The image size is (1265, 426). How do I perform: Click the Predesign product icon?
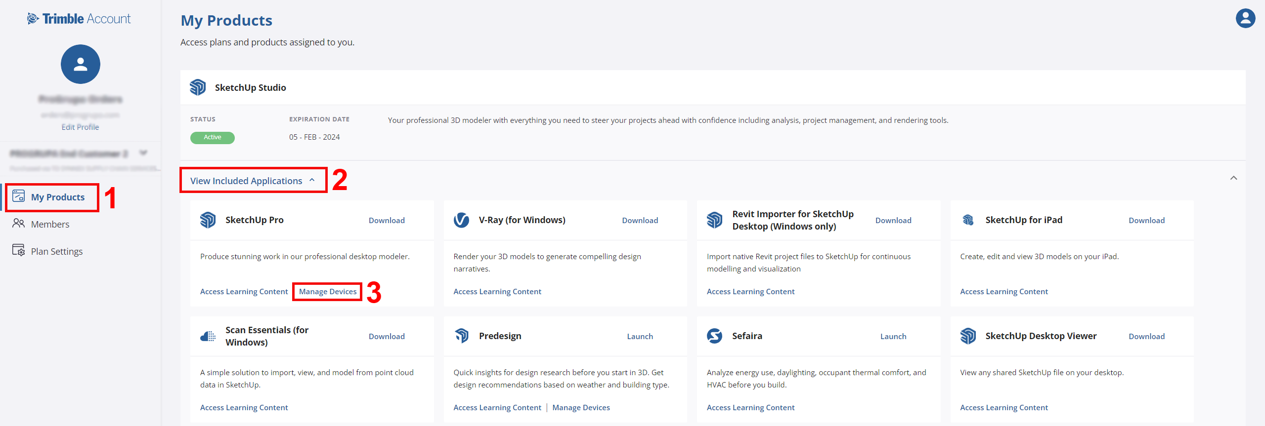tap(462, 336)
